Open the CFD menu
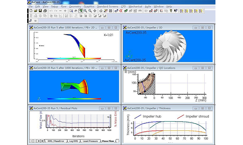Viewport: 243px width, 145px height. (124, 6)
